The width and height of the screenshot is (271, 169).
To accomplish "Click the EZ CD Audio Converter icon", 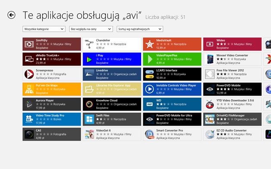I will [209, 134].
